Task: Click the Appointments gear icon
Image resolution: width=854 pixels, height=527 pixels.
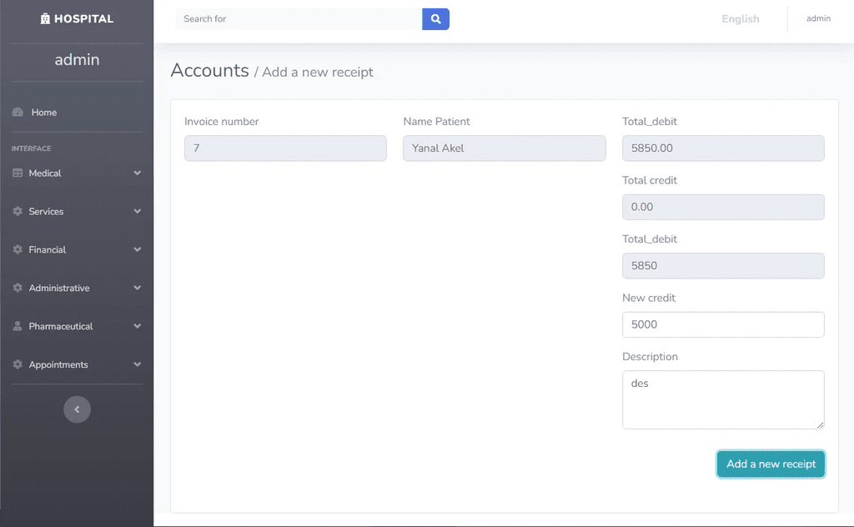Action: pyautogui.click(x=18, y=364)
